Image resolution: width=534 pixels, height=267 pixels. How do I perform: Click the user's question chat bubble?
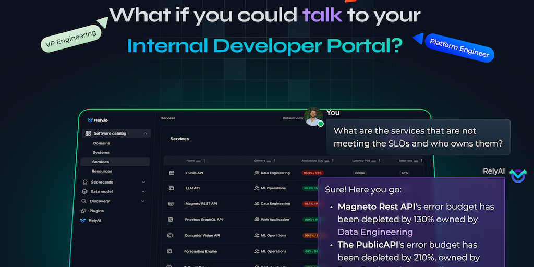418,137
